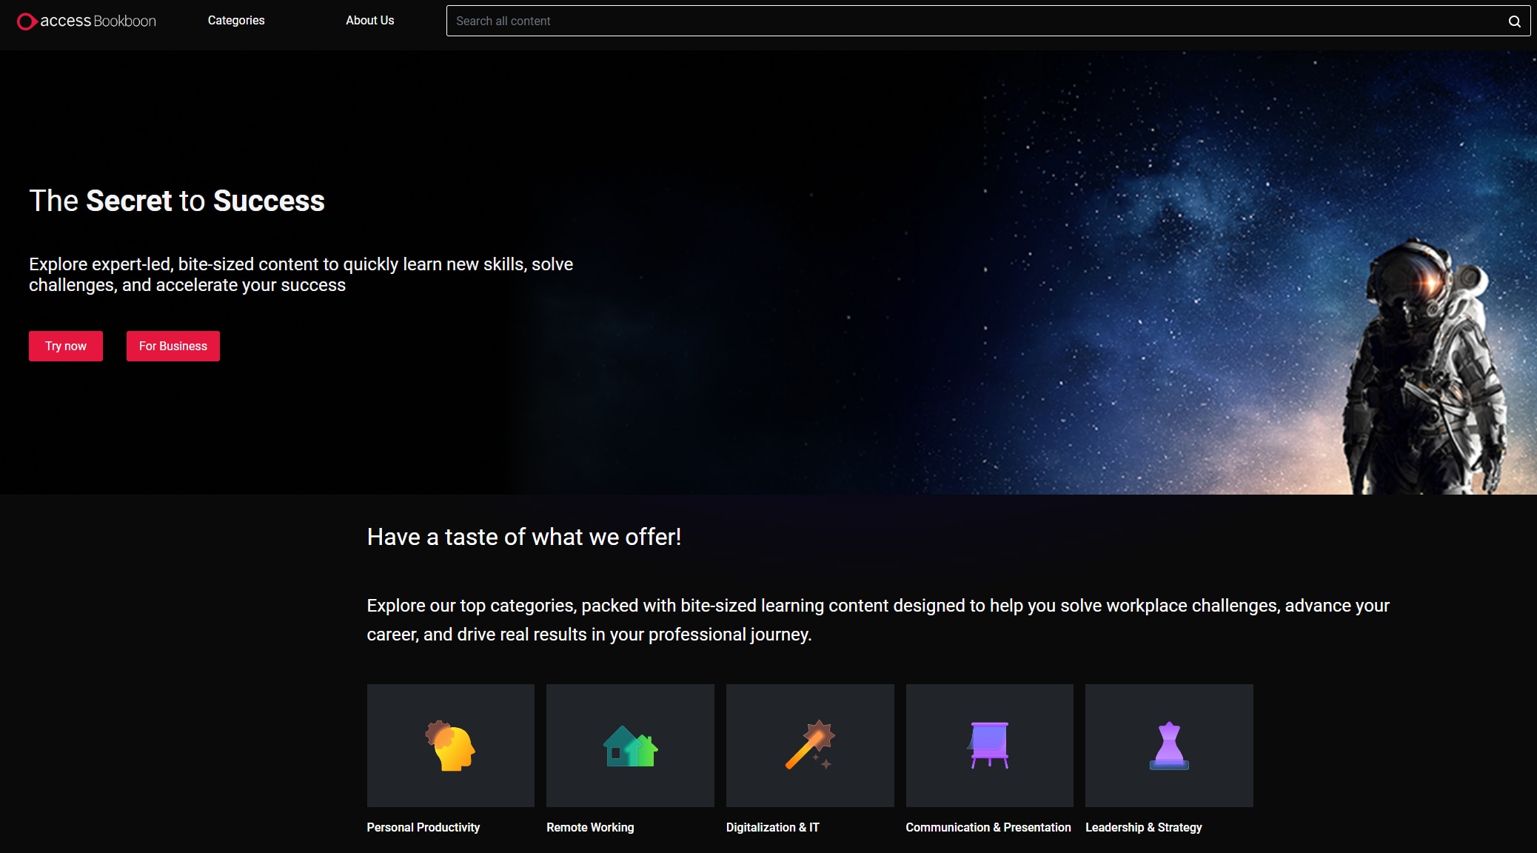Open the Remote Working houses icon tile

(630, 746)
